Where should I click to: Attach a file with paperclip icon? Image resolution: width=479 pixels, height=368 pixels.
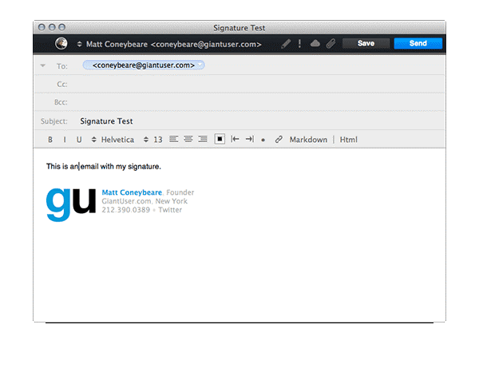(331, 44)
